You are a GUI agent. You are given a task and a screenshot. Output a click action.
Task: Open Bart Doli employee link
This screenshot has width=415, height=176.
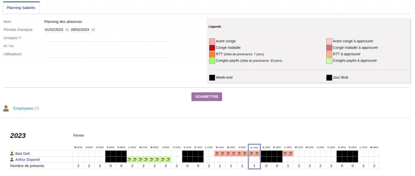click(x=23, y=153)
